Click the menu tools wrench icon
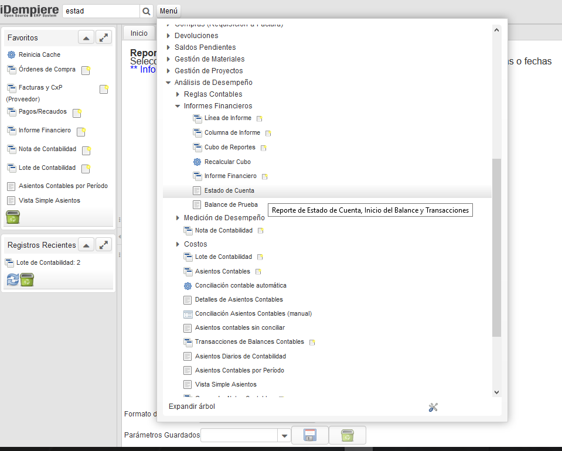 pyautogui.click(x=434, y=408)
